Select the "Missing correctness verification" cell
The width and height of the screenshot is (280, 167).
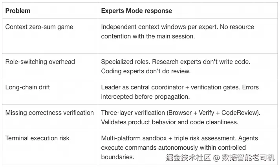click(49, 113)
